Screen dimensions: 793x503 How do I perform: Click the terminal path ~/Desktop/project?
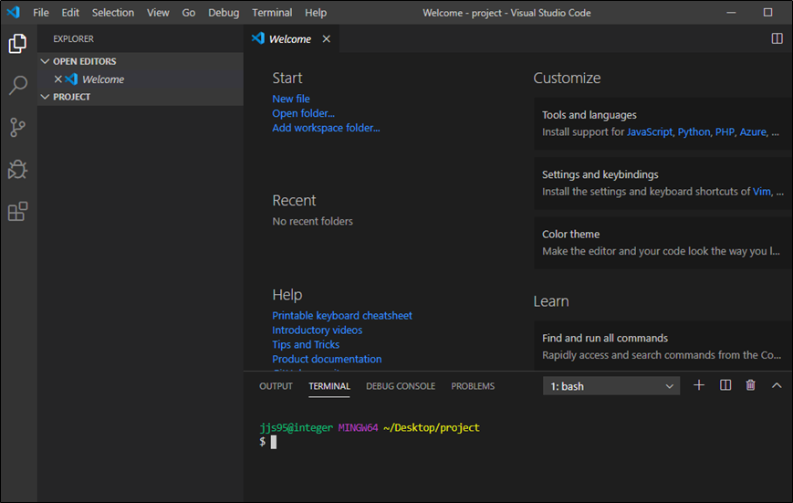click(432, 428)
